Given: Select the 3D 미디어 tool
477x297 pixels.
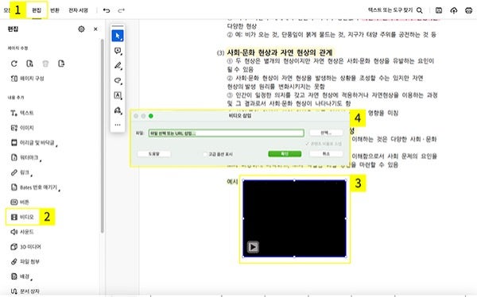Looking at the screenshot, I should click(x=25, y=246).
